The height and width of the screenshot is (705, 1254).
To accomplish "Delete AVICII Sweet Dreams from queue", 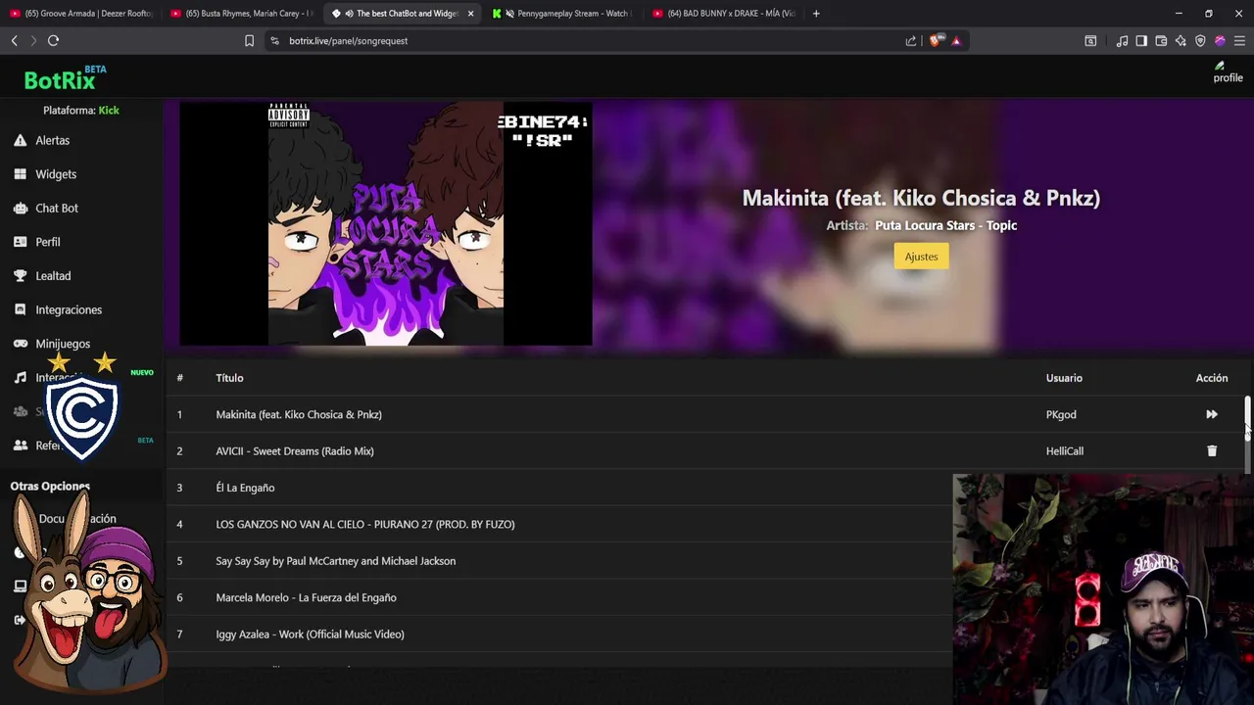I will click(1212, 451).
